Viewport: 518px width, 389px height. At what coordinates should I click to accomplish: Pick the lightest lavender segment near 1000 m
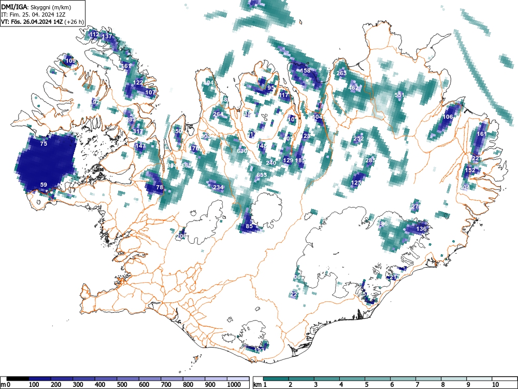pyautogui.click(x=238, y=379)
